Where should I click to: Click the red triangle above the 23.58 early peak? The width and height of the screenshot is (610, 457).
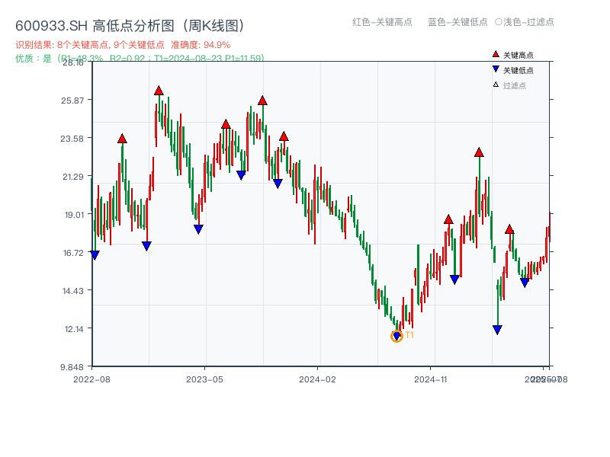pos(121,139)
